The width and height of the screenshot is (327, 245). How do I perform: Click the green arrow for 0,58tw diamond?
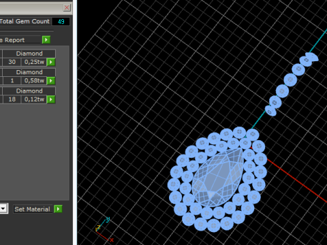point(51,80)
